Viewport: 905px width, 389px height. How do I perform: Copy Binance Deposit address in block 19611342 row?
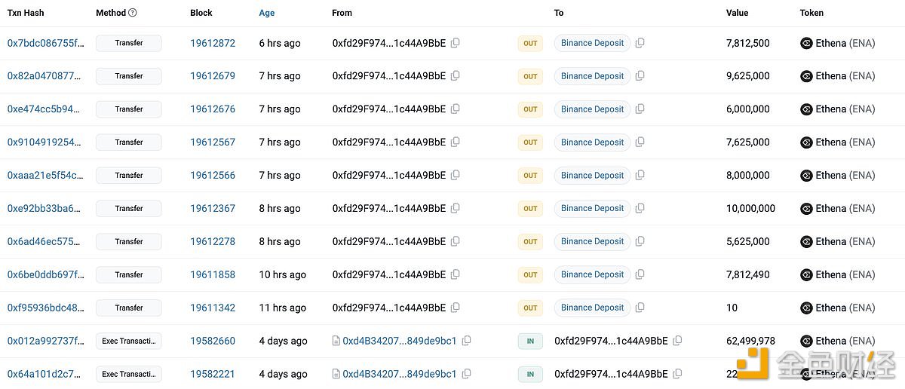[x=640, y=308]
